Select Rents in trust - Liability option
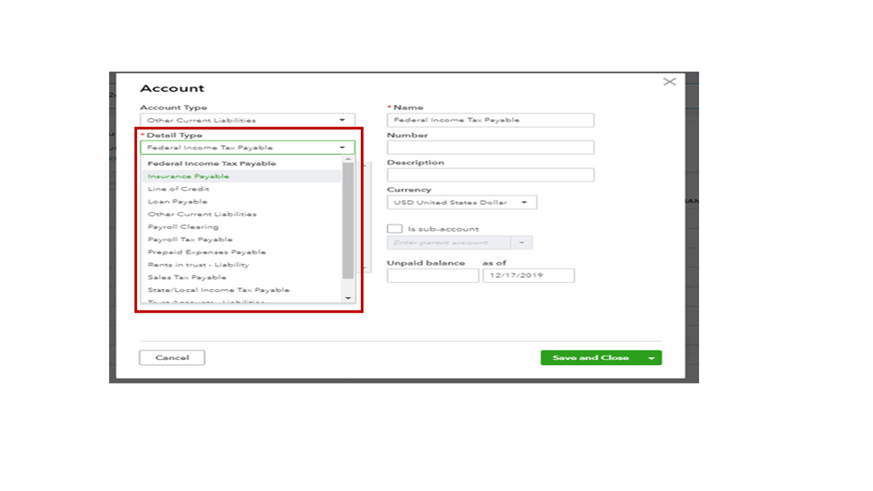The image size is (873, 491). pyautogui.click(x=198, y=265)
